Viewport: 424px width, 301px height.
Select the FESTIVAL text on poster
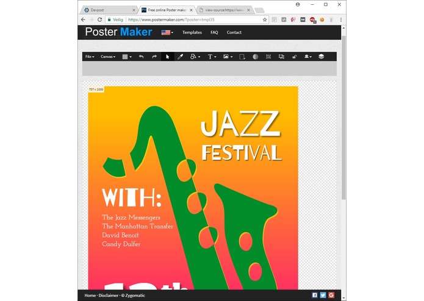click(242, 153)
